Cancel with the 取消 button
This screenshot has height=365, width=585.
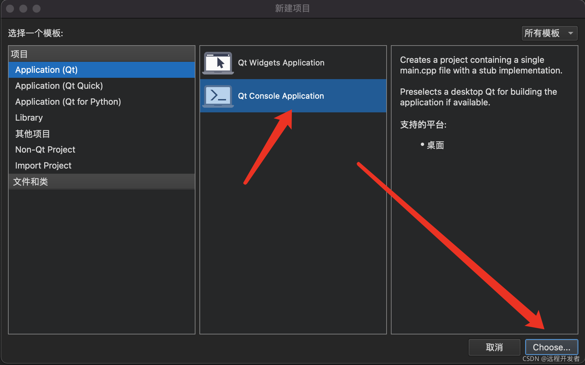tap(494, 347)
